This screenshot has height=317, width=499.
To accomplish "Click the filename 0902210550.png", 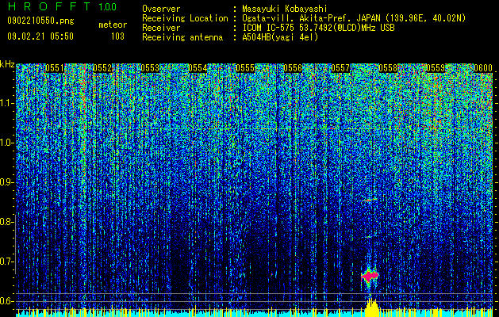I will coord(40,21).
